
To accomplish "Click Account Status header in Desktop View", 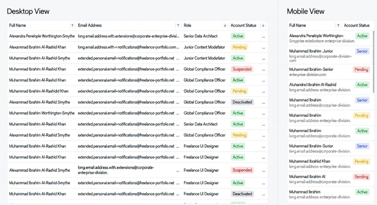I will pos(243,25).
